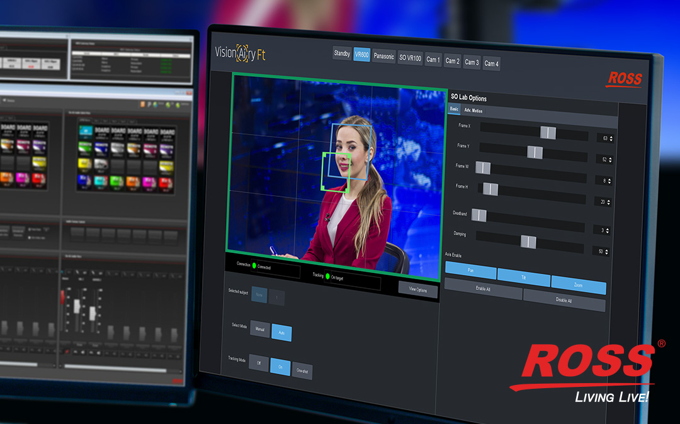Image resolution: width=680 pixels, height=424 pixels.
Task: Select the Standby camera button
Action: coord(342,53)
